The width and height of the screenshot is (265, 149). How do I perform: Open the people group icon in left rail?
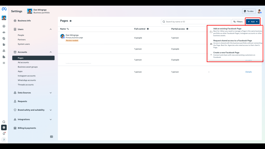point(4,32)
